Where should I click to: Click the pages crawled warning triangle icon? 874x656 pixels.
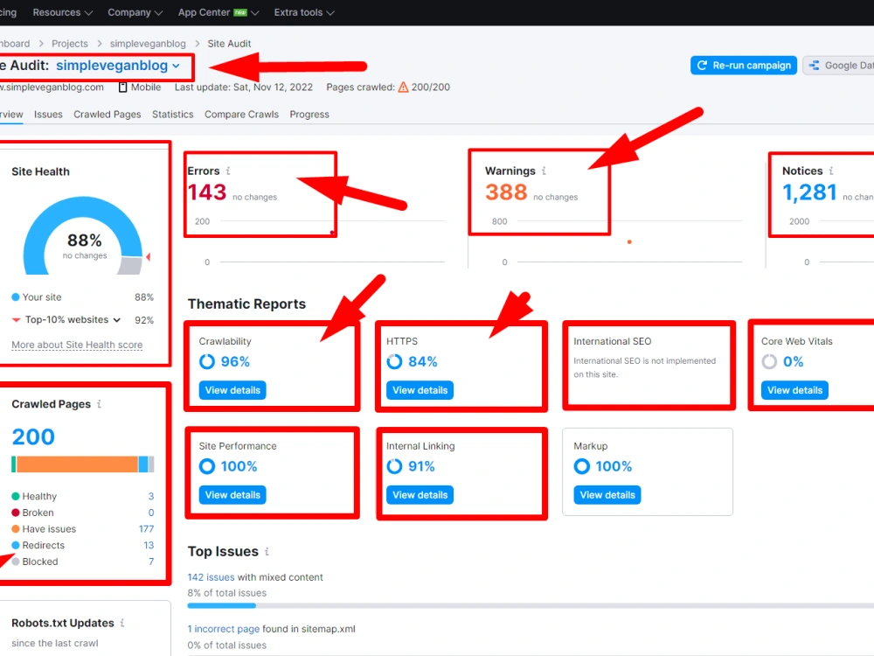point(403,87)
